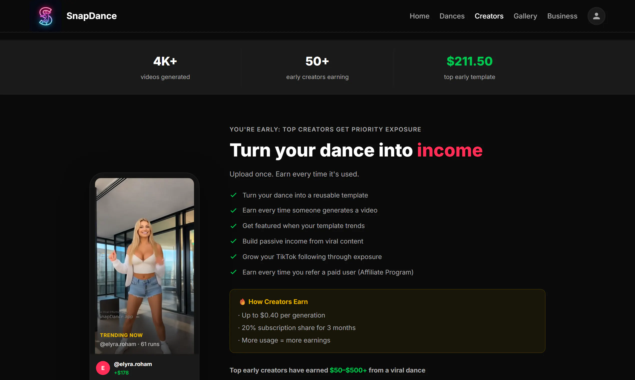Click the YOU'RE EARLY priority exposure tagline
The image size is (635, 380).
point(325,129)
